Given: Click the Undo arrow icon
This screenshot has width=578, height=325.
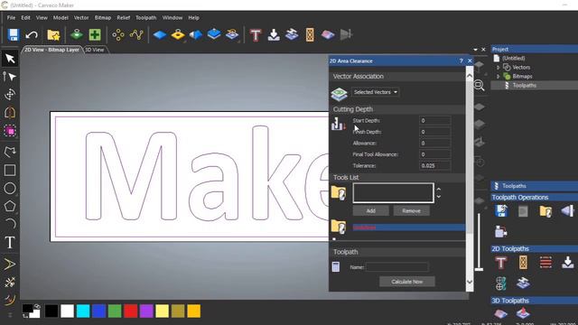Looking at the screenshot, I should coord(32,35).
